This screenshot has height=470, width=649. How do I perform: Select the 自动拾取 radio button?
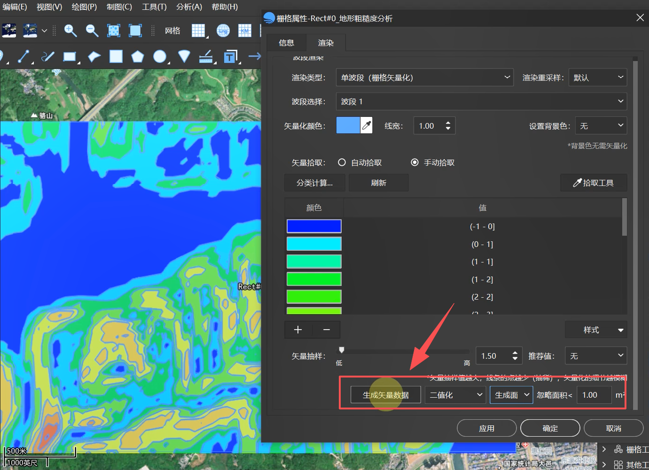coord(342,162)
